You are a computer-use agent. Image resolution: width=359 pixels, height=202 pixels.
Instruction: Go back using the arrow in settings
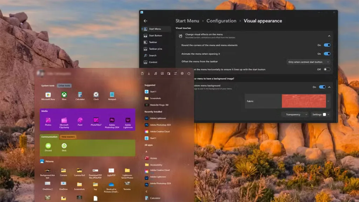coord(145,21)
